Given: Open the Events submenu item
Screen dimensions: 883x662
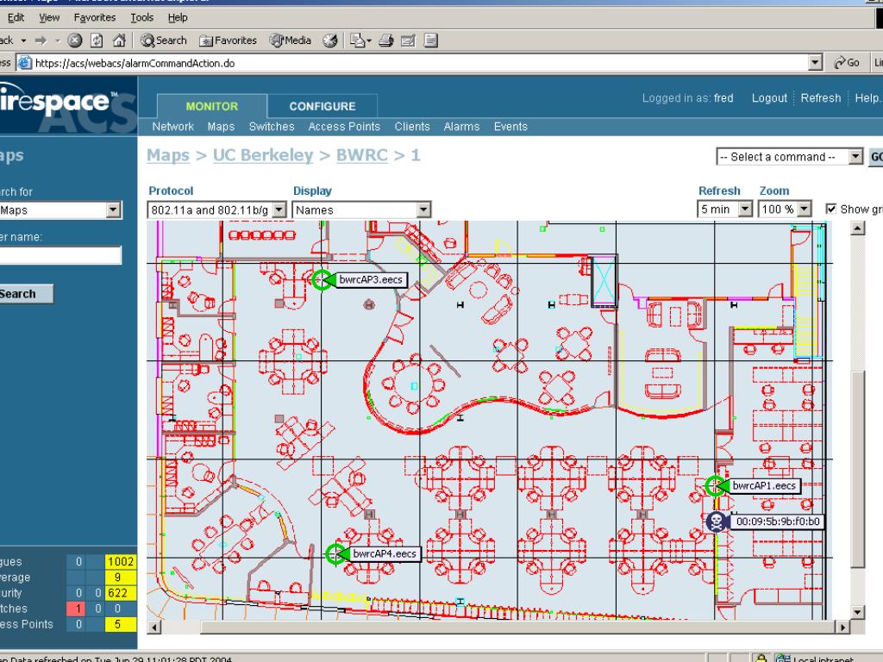Looking at the screenshot, I should click(510, 127).
